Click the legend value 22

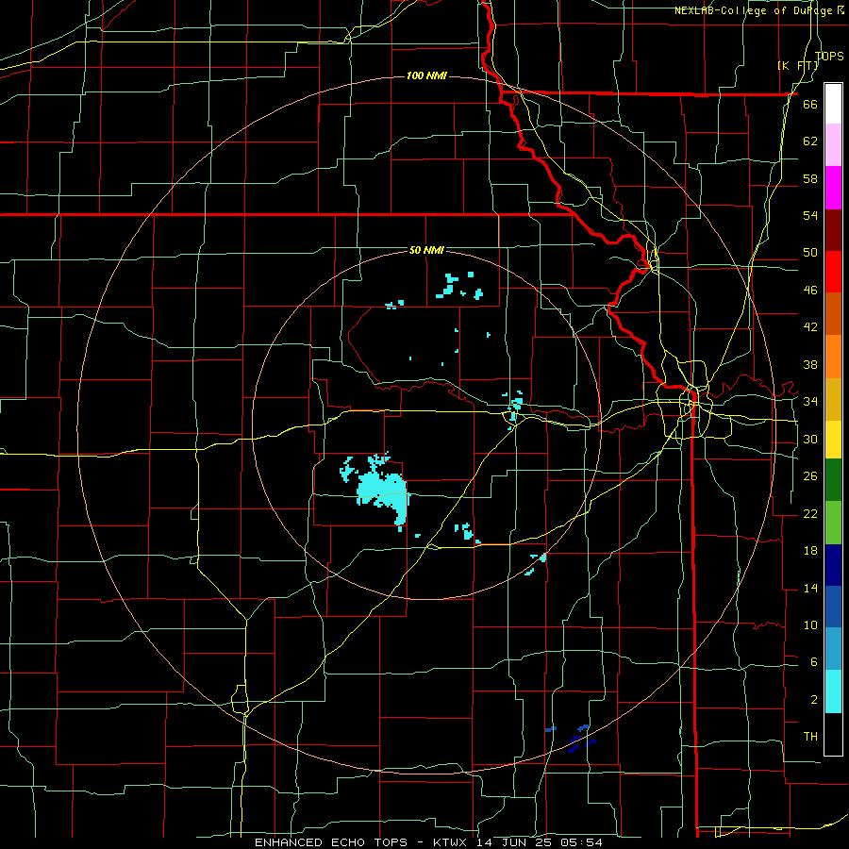[x=810, y=513]
